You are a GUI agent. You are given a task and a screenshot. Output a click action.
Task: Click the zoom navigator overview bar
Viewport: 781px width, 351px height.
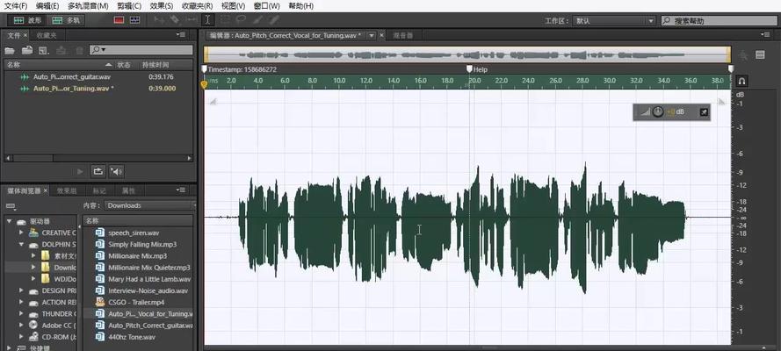pos(467,54)
